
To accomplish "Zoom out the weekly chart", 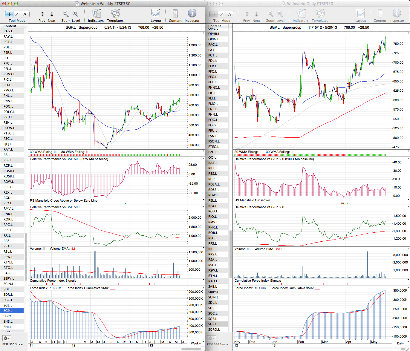I will pyautogui.click(x=66, y=14).
